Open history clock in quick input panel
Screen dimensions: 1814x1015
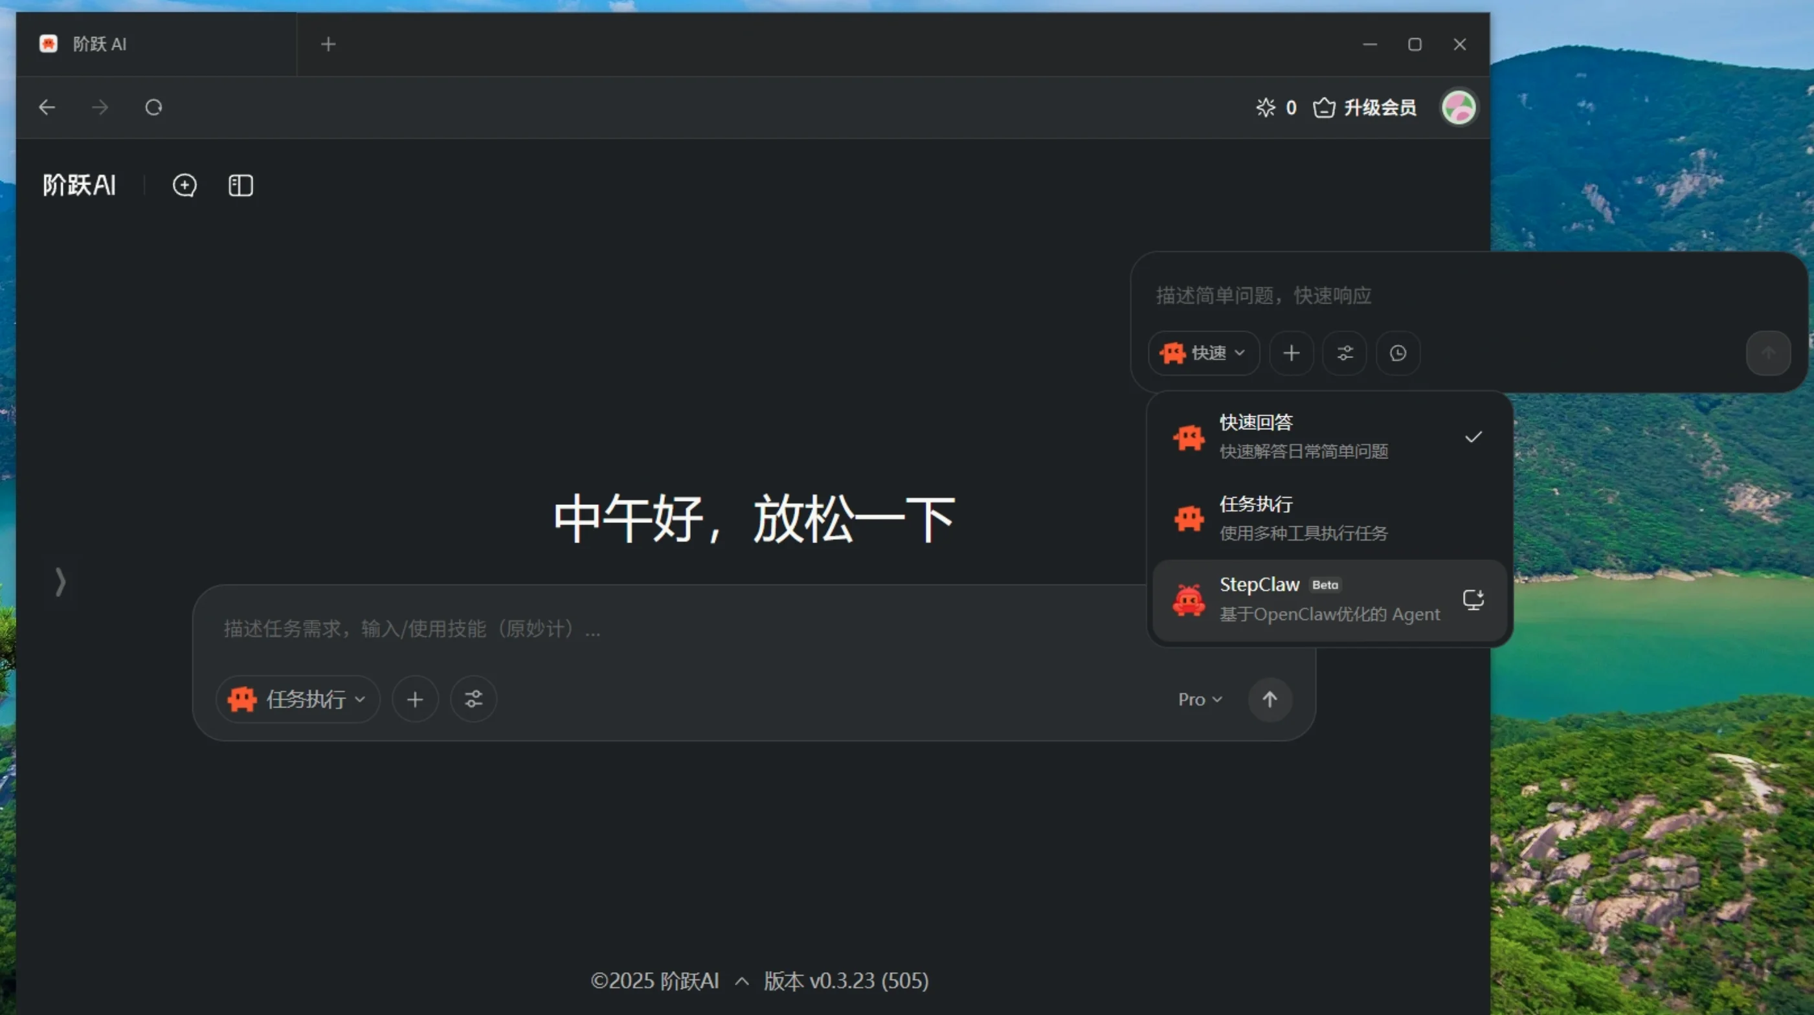(x=1398, y=353)
